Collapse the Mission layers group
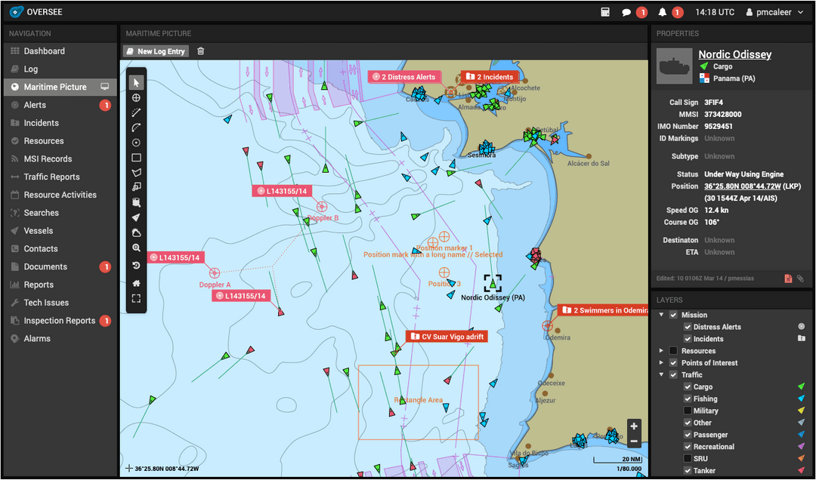 (x=661, y=315)
